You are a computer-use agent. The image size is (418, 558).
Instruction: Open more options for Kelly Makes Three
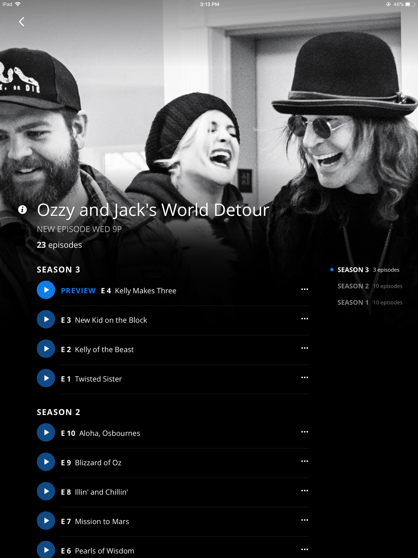[x=304, y=289]
